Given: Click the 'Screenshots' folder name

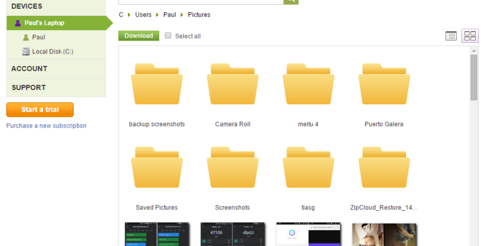Looking at the screenshot, I should (232, 208).
